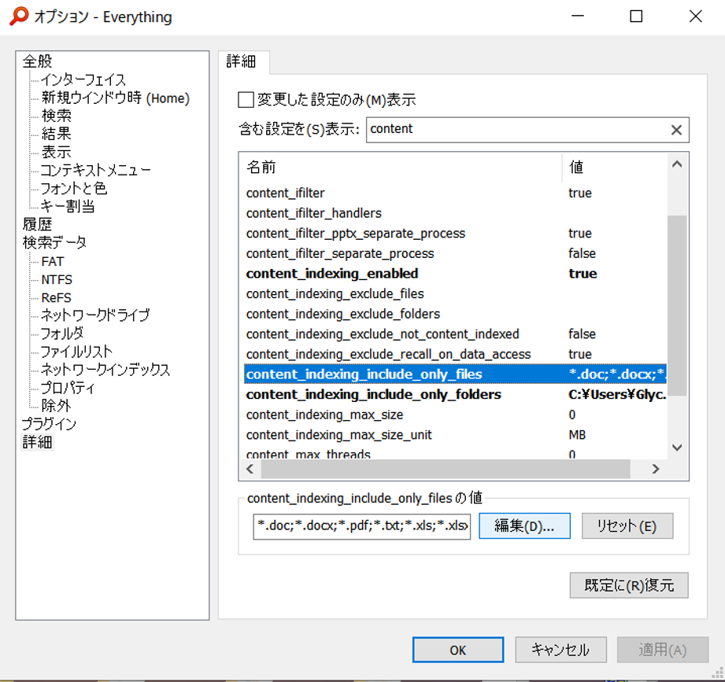Clear the settings filter with the X icon
The height and width of the screenshot is (682, 725).
(676, 130)
